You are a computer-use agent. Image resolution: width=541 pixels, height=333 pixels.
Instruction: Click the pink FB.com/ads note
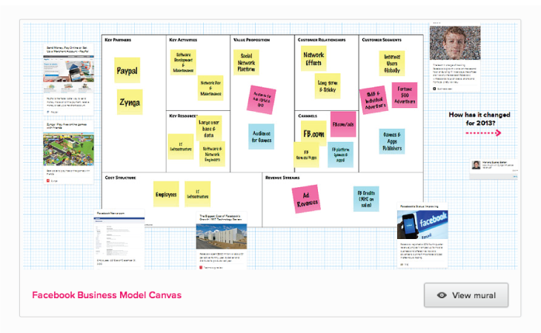pos(343,124)
